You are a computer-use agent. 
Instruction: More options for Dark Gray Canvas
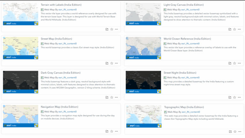tap(116, 97)
